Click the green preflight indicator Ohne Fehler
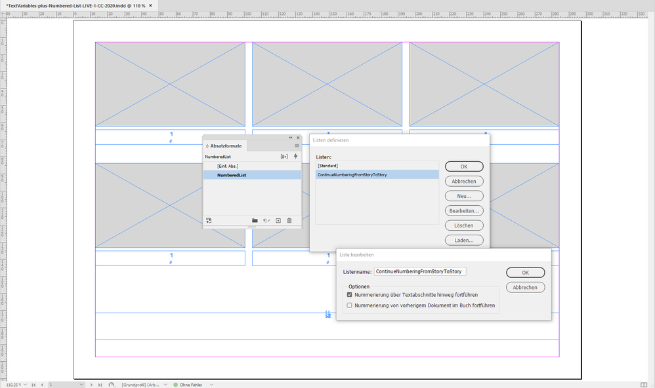655x388 pixels. (175, 385)
